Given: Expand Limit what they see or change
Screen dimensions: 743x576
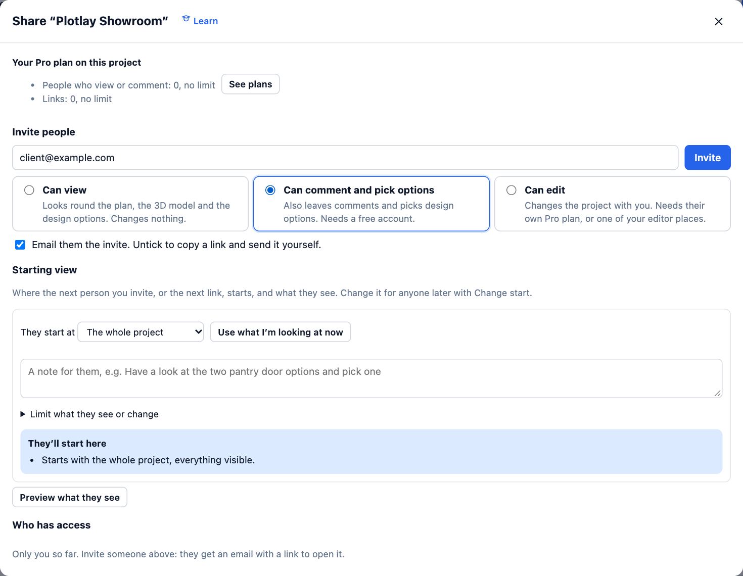Looking at the screenshot, I should pyautogui.click(x=90, y=414).
